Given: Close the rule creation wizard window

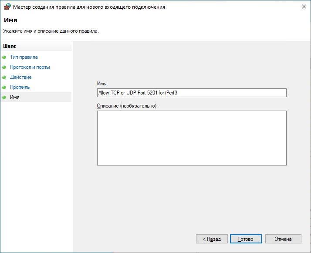Looking at the screenshot, I should (303, 7).
